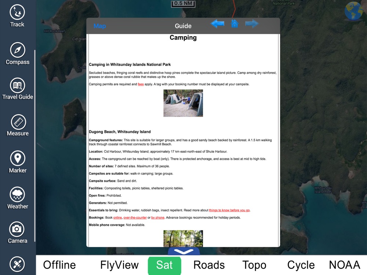Open the Track tool
Screen dimensions: 367x275
coord(17,16)
